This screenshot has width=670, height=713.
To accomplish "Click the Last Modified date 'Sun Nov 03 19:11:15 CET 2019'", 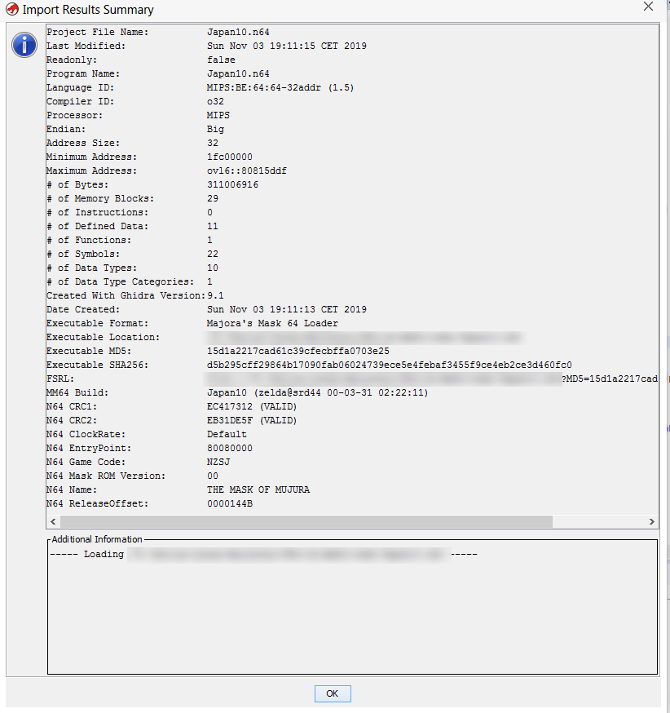I will pos(287,46).
